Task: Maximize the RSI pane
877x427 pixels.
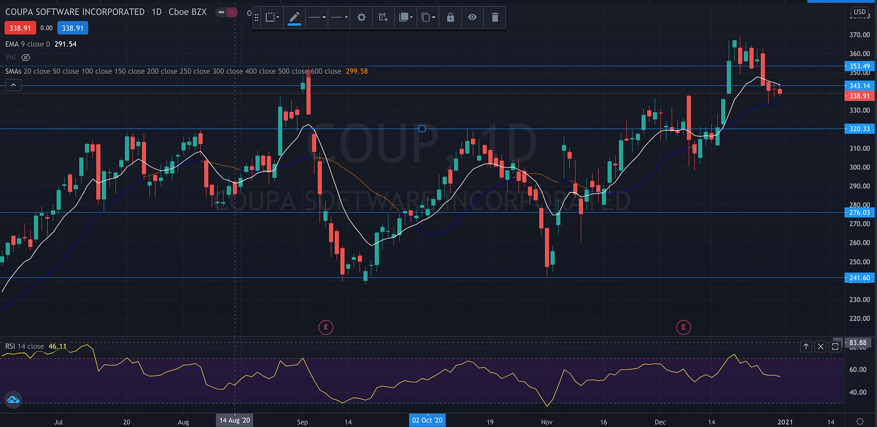Action: click(835, 346)
